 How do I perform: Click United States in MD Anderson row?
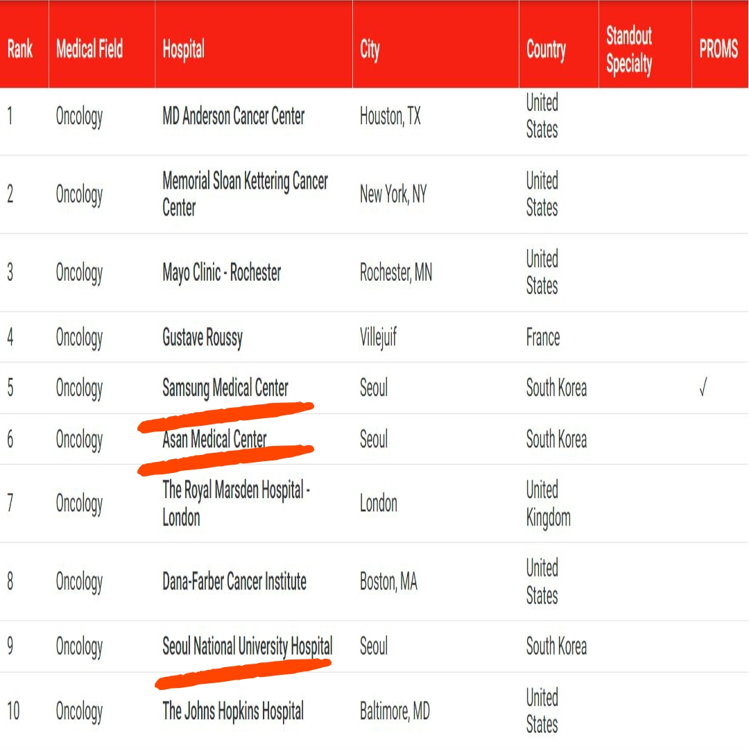[x=542, y=116]
